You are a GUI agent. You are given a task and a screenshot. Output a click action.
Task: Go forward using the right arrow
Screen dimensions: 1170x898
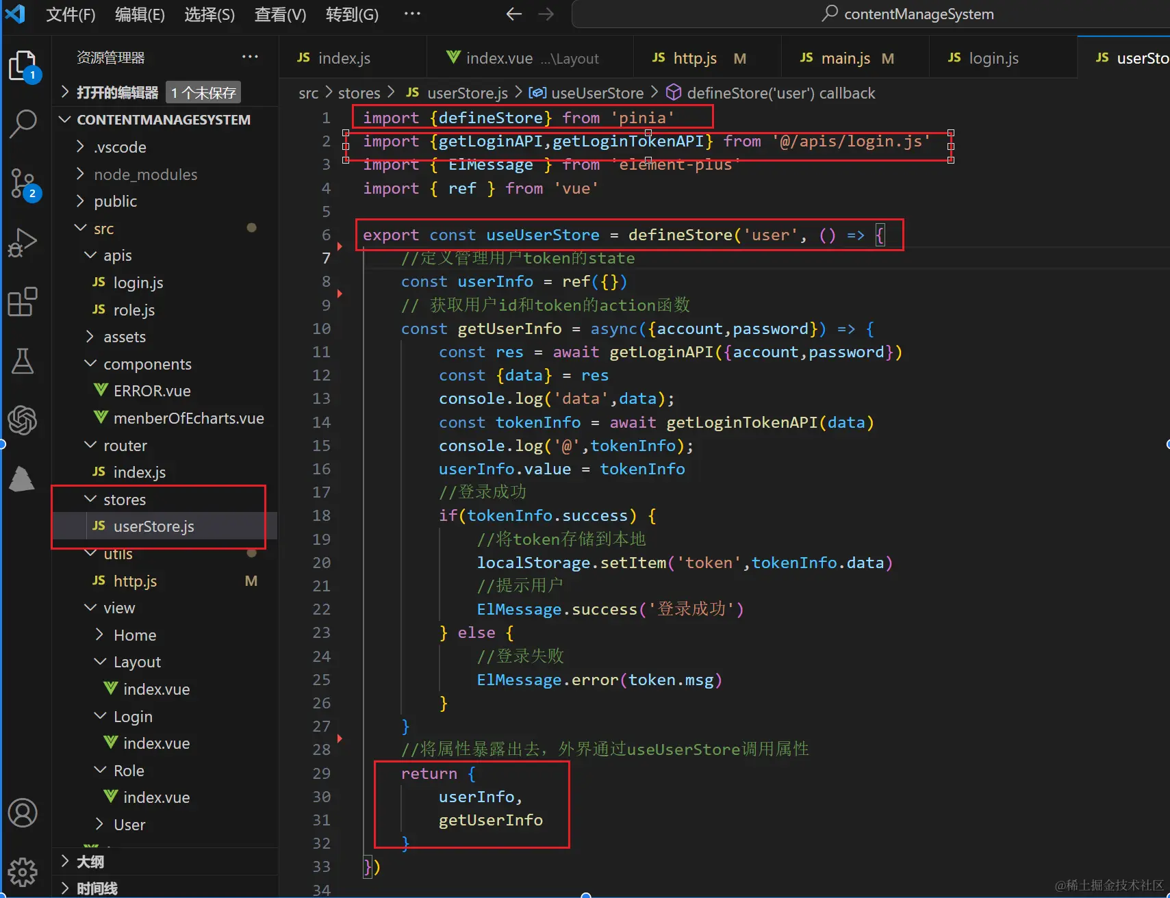[x=546, y=14]
